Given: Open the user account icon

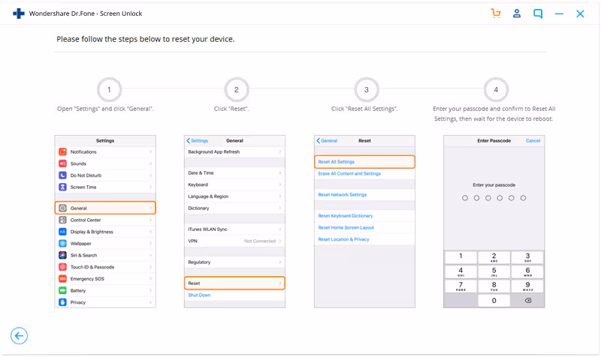Looking at the screenshot, I should (x=517, y=13).
